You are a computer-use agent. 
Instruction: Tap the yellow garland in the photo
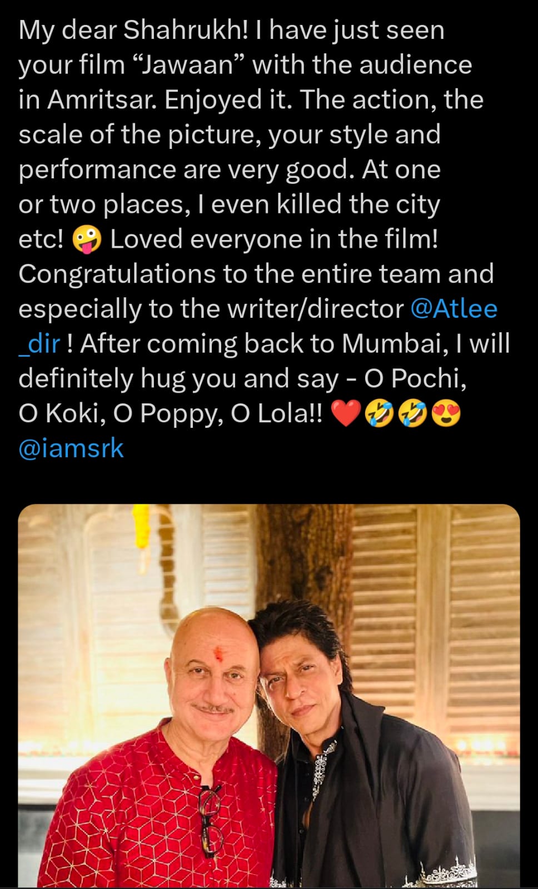[x=141, y=525]
